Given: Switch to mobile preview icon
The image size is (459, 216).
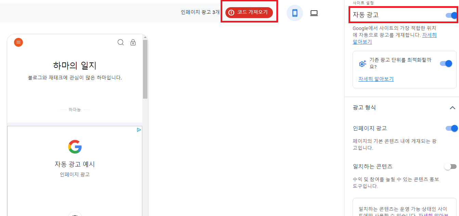Looking at the screenshot, I should (294, 13).
